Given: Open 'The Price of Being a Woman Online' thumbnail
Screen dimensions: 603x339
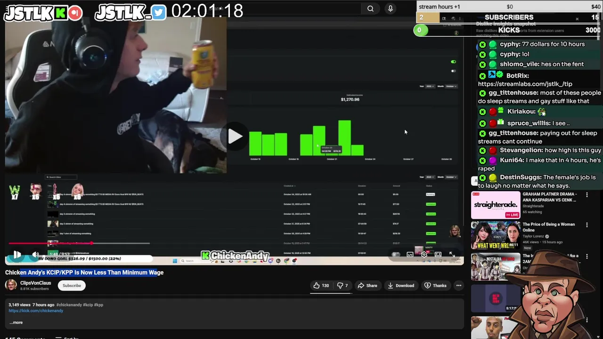Looking at the screenshot, I should coord(496,236).
